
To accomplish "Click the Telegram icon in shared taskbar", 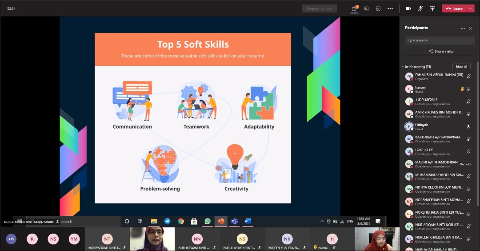I will pyautogui.click(x=168, y=221).
